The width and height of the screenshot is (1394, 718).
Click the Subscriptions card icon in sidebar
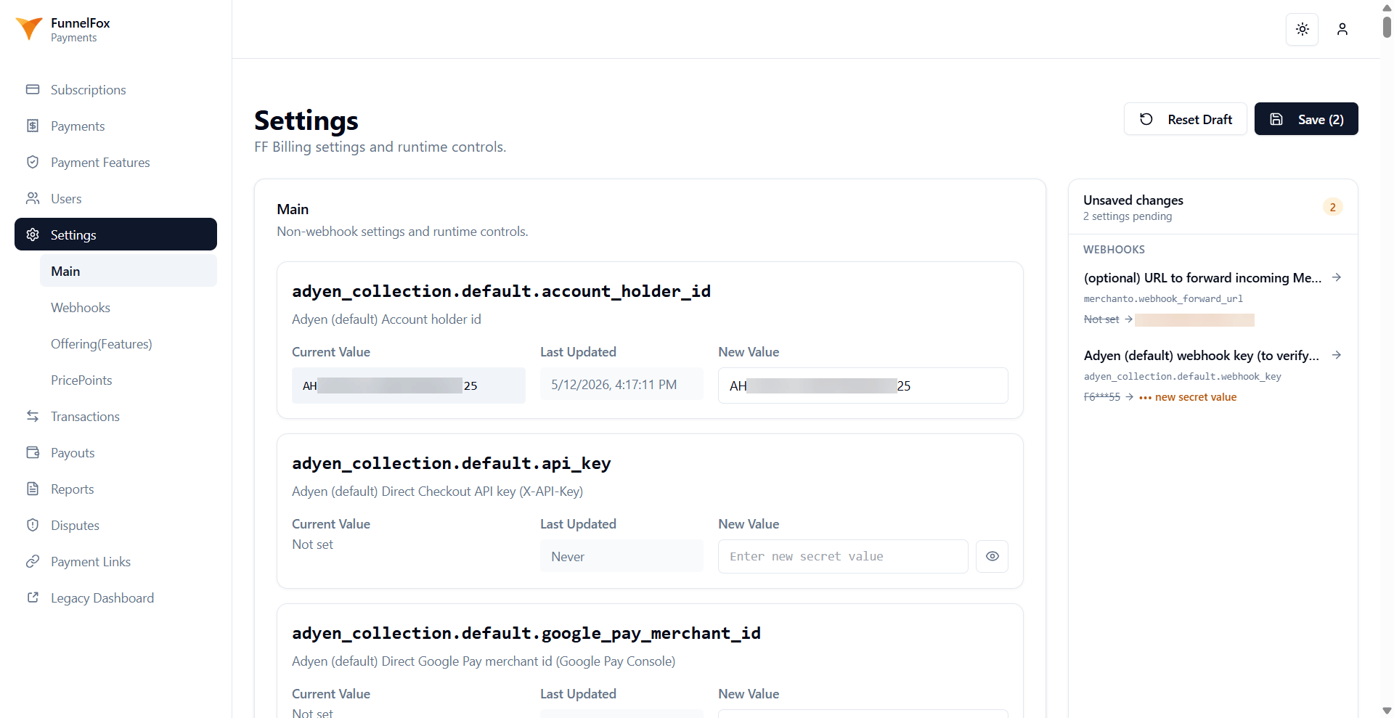33,89
